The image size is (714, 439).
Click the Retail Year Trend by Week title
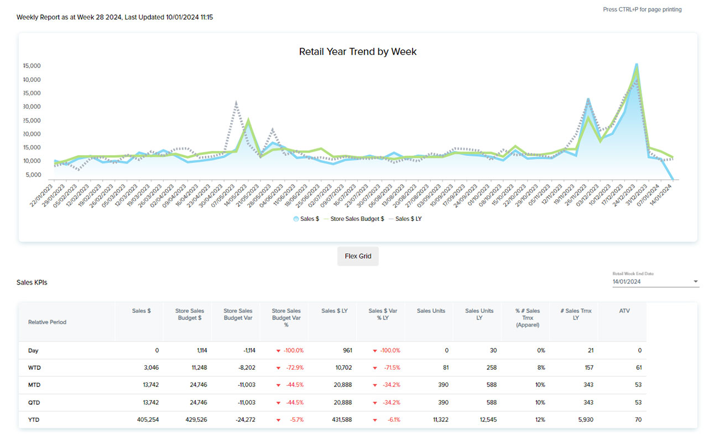point(357,51)
